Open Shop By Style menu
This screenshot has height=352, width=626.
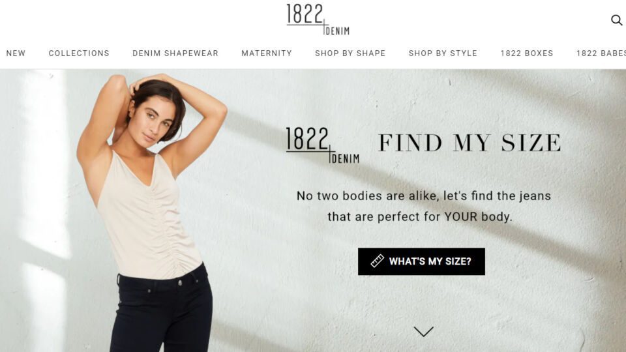443,53
